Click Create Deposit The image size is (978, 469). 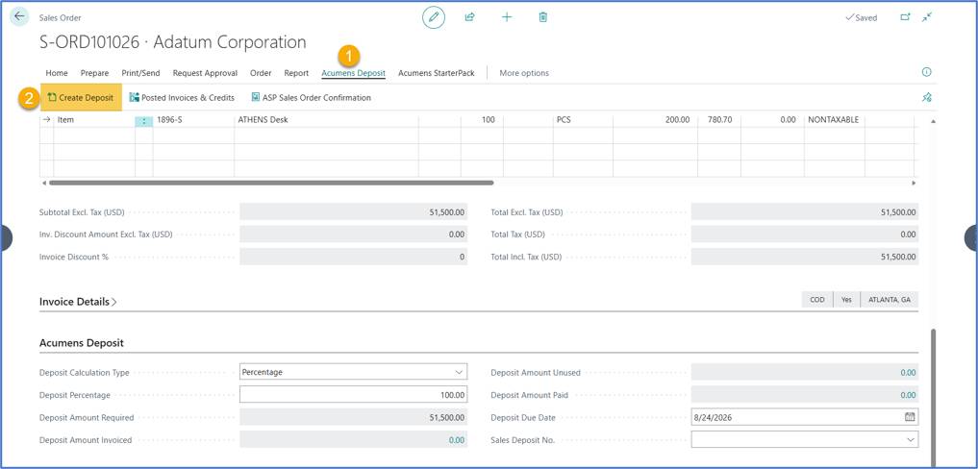[81, 97]
